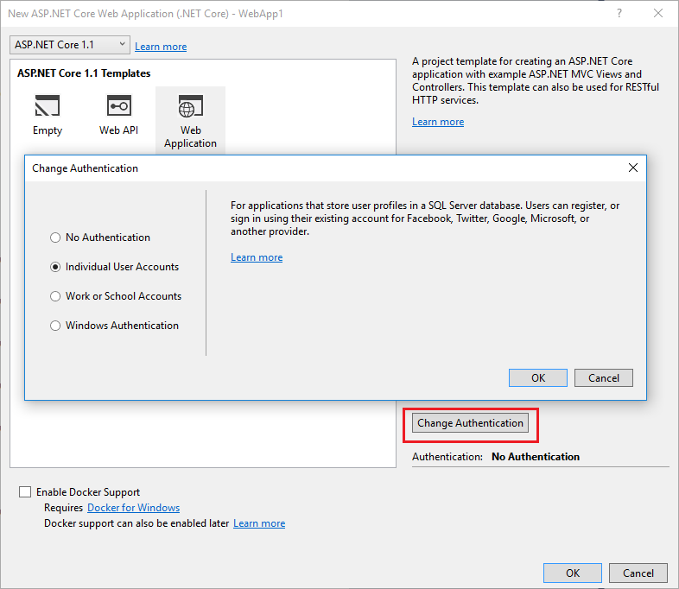Click OK at bottom of main window
This screenshot has width=679, height=589.
pyautogui.click(x=573, y=573)
